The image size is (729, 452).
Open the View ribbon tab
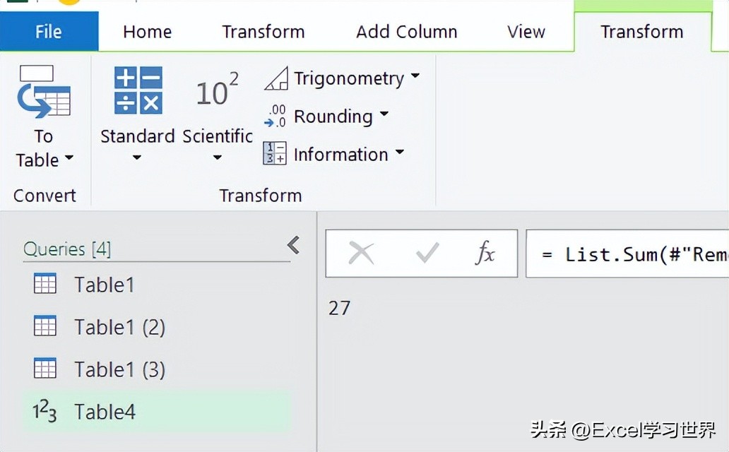click(526, 32)
